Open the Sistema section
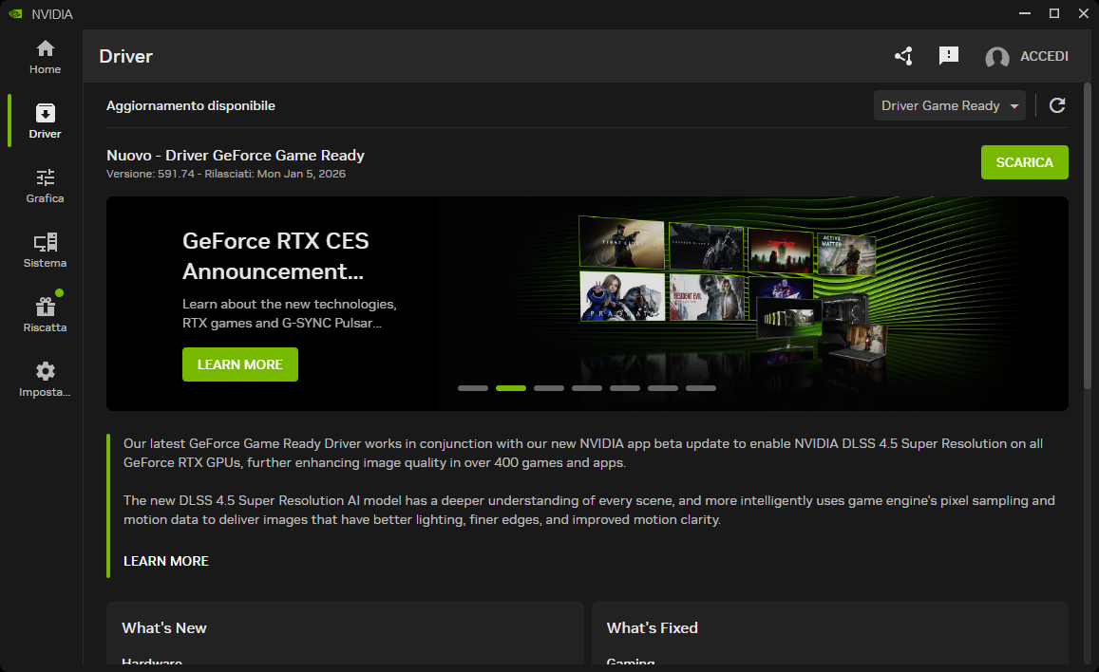 (x=44, y=250)
